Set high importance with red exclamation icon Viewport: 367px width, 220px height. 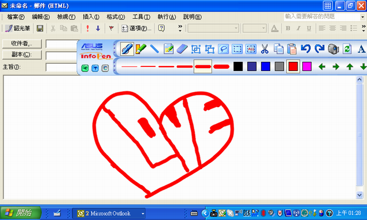(x=88, y=28)
